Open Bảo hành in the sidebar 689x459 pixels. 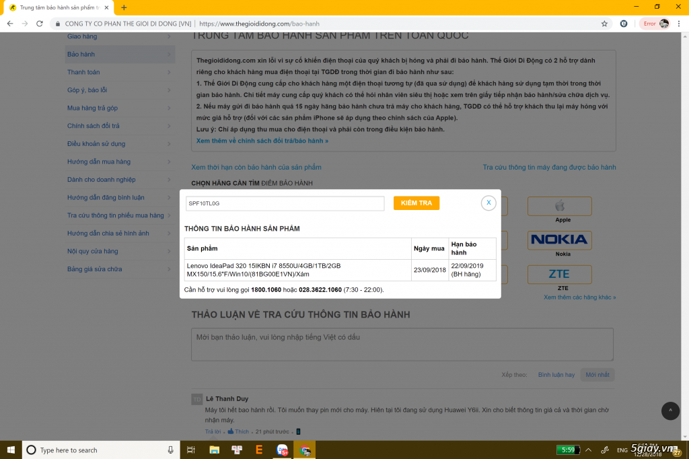click(120, 54)
